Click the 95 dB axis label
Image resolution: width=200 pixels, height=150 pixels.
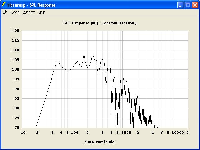coord(17,79)
